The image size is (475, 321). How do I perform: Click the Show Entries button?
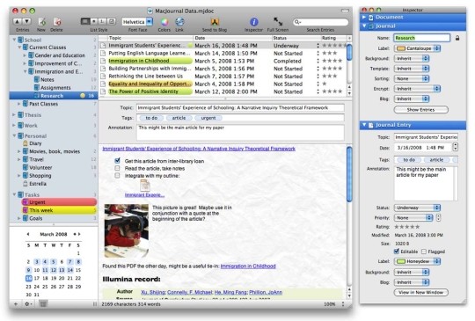(x=420, y=110)
